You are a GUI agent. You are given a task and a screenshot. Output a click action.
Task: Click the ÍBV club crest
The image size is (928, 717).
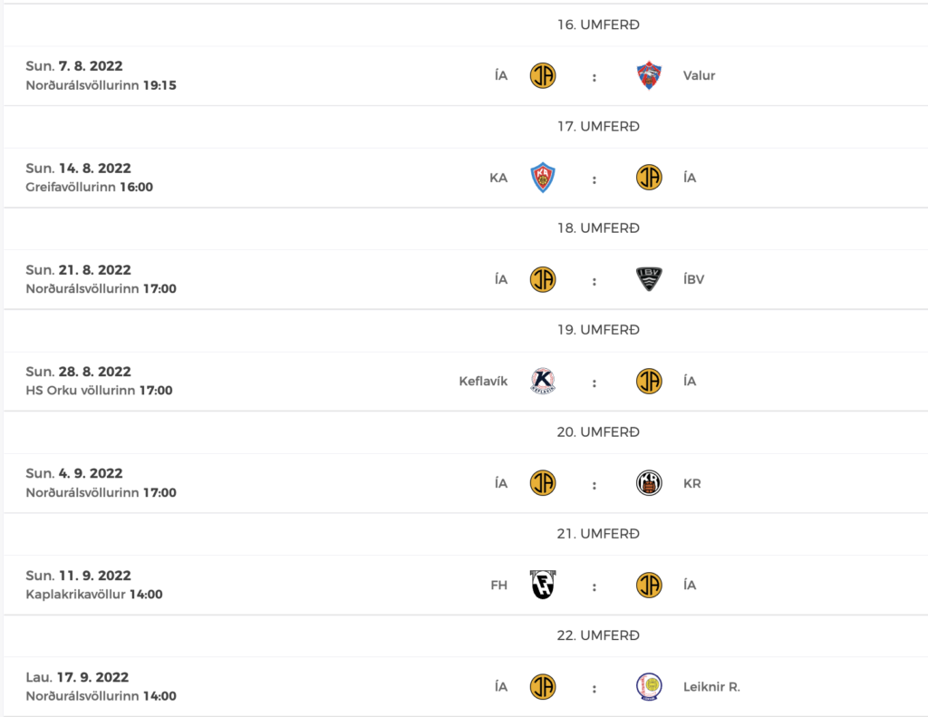point(649,279)
